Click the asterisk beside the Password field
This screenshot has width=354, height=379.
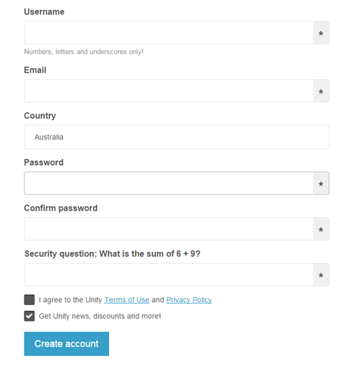[321, 183]
